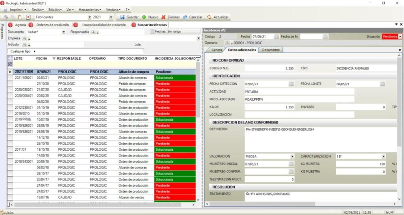The height and width of the screenshot is (215, 404).
Task: Open the 2021 year dropdown
Action: coord(111,17)
